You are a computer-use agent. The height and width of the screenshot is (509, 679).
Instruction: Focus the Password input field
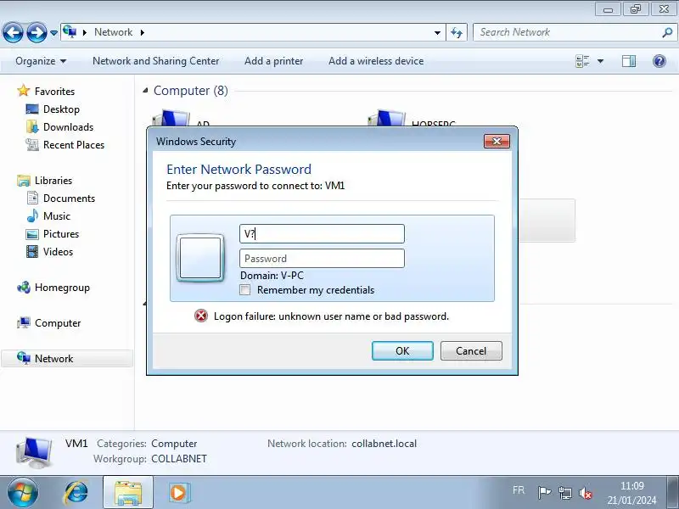(x=322, y=259)
